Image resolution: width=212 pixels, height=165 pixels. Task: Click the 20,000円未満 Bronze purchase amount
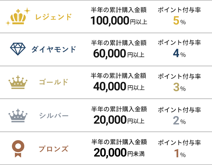coord(119,153)
